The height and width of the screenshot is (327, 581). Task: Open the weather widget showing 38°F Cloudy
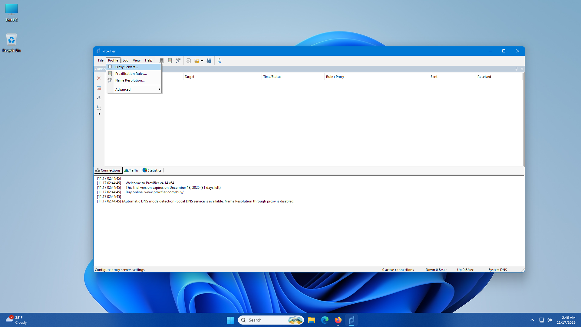click(17, 320)
